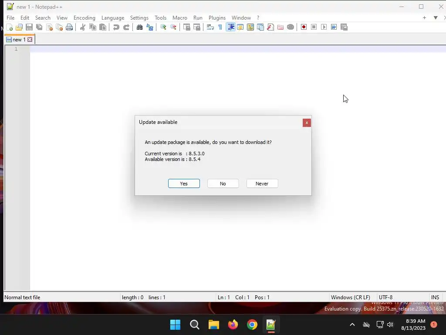The width and height of the screenshot is (446, 335).
Task: Click the Close file toolbar icon
Action: coord(49,27)
